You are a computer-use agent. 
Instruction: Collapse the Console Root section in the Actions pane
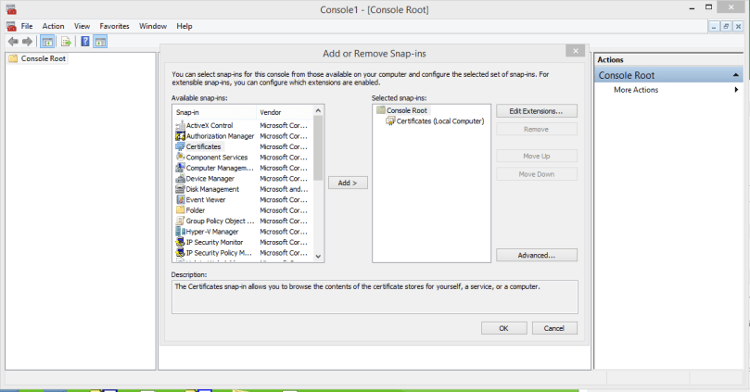pos(736,76)
